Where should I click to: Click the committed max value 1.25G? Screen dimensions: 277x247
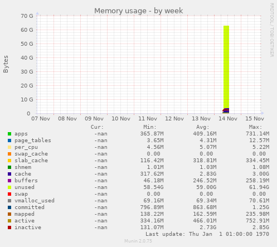(x=261, y=207)
